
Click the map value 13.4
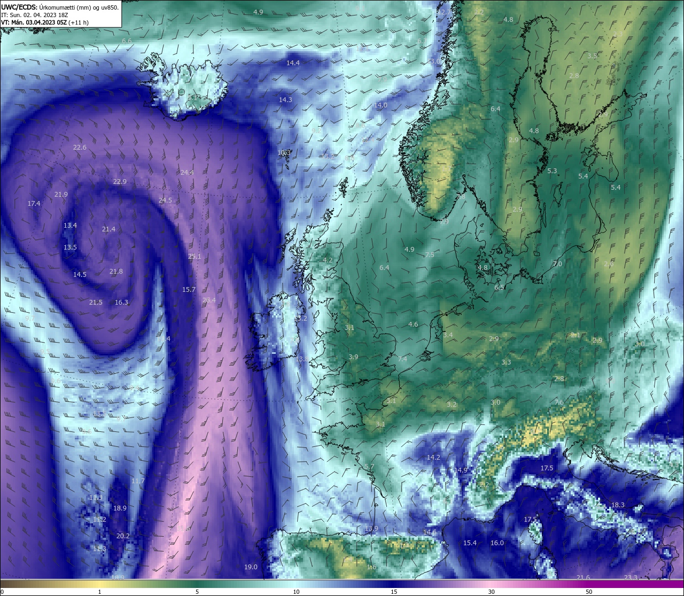click(70, 226)
